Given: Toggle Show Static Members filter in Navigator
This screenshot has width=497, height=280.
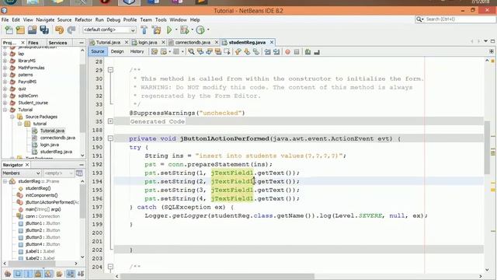Looking at the screenshot, I should tap(28, 273).
